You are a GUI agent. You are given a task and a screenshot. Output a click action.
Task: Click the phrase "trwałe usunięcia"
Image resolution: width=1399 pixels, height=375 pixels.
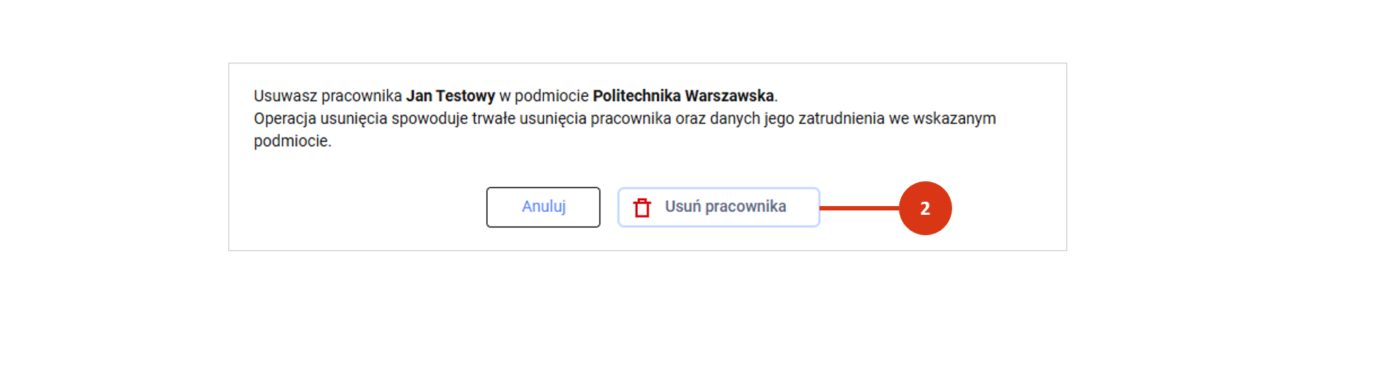pos(529,119)
